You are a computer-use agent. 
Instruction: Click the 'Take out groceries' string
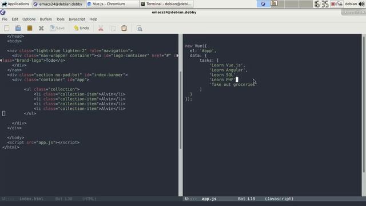[x=233, y=85]
